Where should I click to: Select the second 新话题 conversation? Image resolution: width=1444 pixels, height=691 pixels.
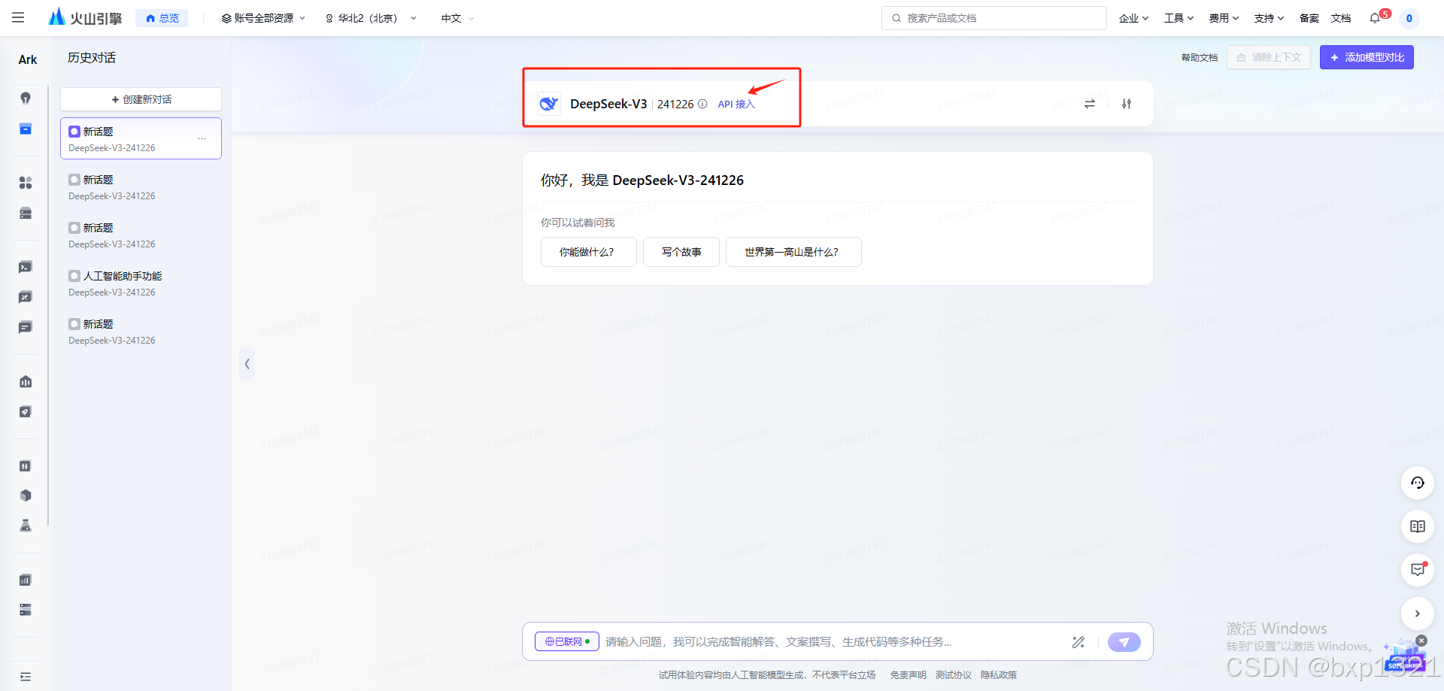[141, 187]
